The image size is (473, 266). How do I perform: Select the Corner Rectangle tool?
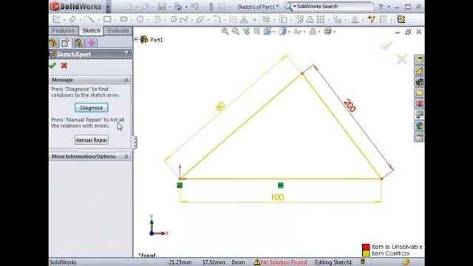pos(107,19)
